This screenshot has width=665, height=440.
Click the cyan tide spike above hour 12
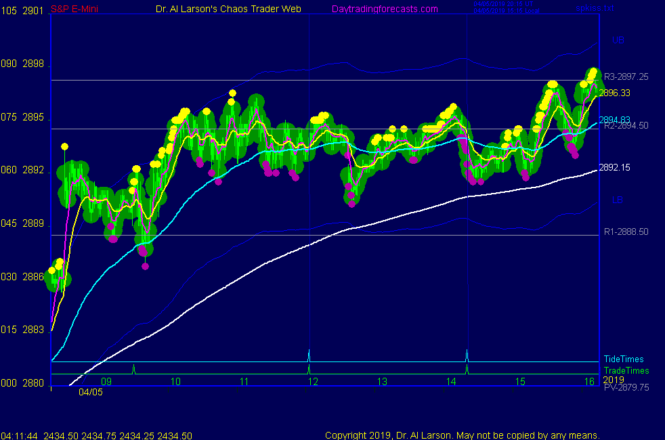[309, 355]
